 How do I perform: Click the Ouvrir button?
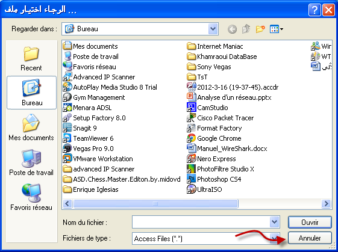310,222
